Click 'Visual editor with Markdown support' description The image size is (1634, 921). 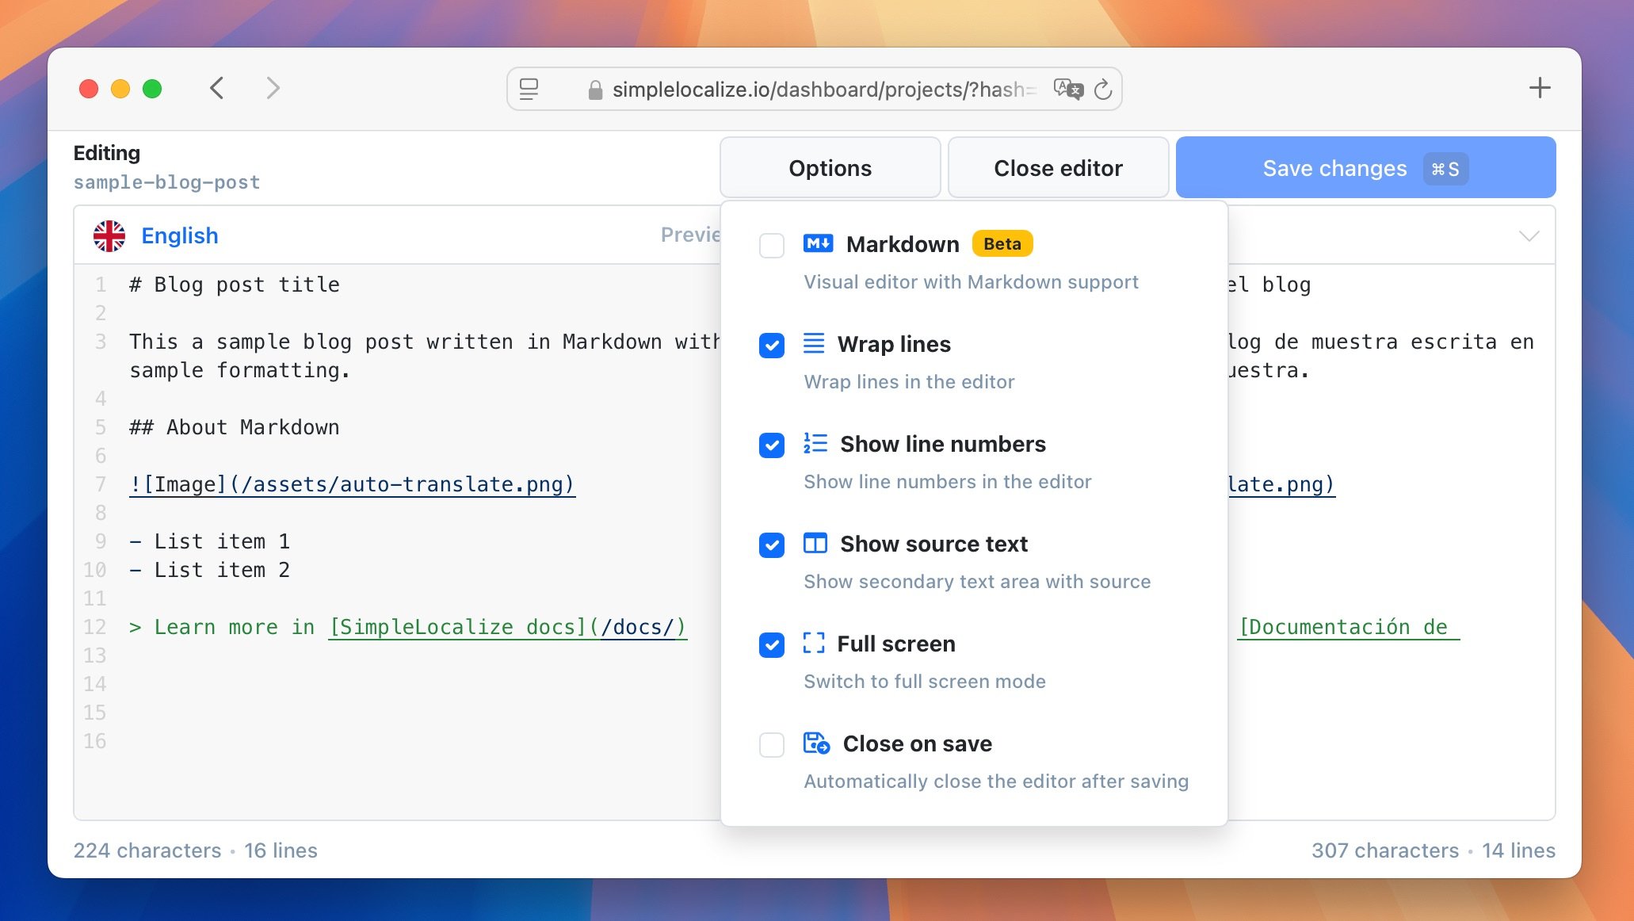pyautogui.click(x=971, y=282)
